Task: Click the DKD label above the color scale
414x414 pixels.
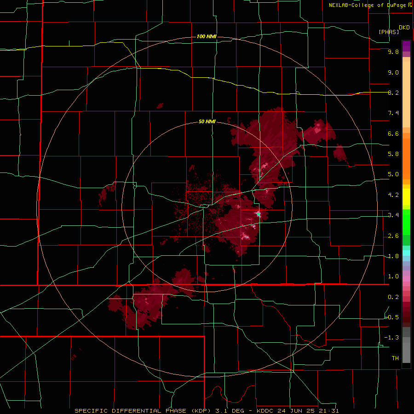Action: tap(404, 27)
